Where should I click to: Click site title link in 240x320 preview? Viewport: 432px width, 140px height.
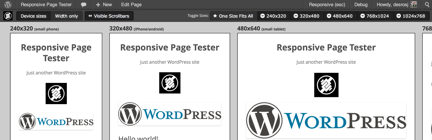[x=56, y=53]
